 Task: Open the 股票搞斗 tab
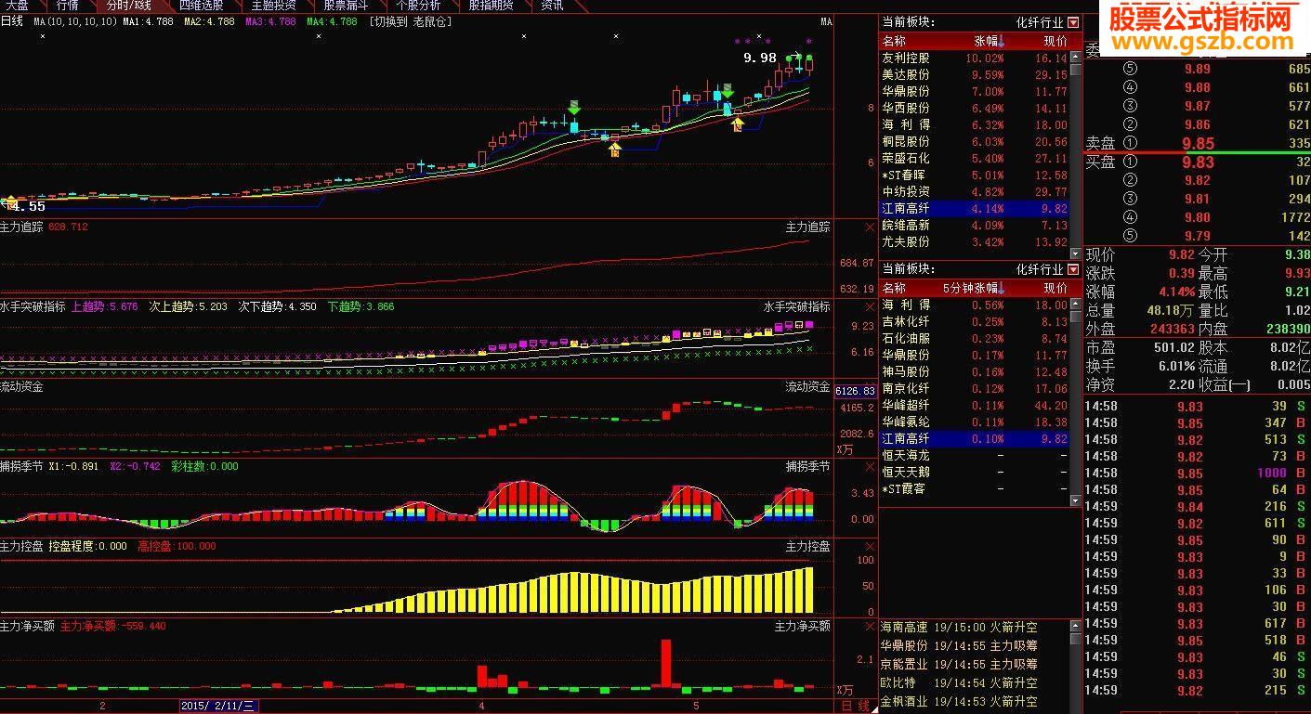(x=346, y=6)
